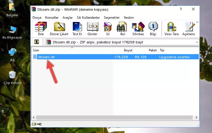
Task: Sort by the Boyut column header
Action: point(123,50)
